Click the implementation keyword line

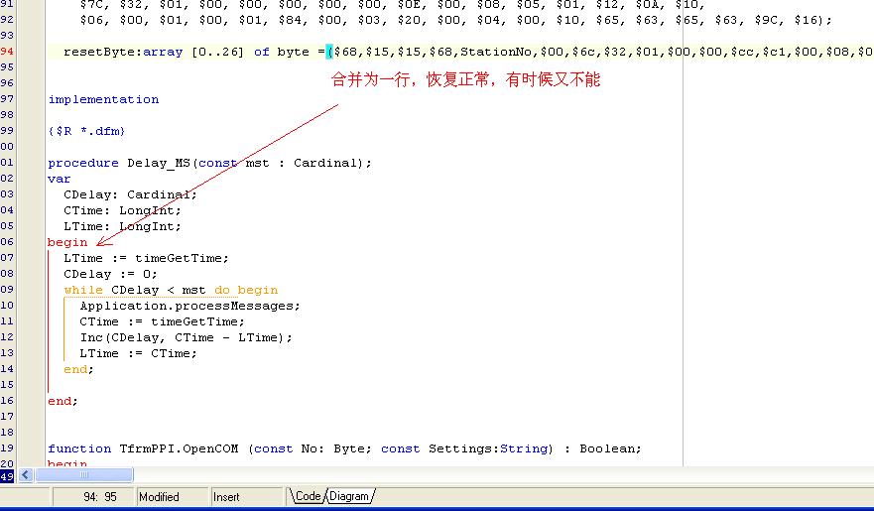tap(103, 99)
